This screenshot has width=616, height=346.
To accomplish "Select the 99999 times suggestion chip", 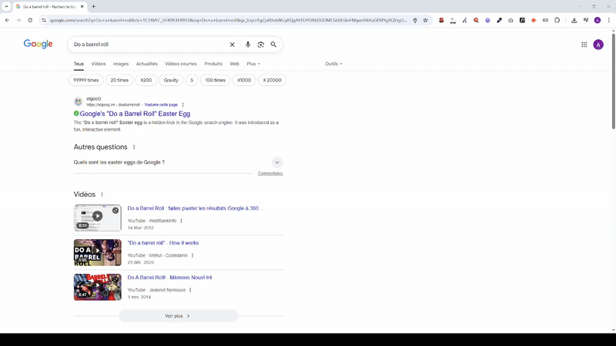I will pos(85,80).
